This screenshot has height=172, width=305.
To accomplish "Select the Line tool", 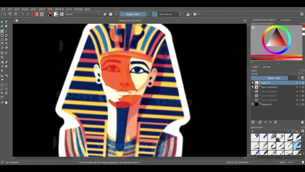I will [6, 31].
